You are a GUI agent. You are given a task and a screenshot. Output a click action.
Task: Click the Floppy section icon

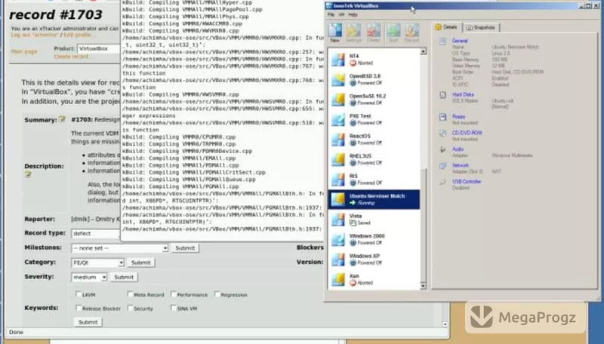coord(442,117)
